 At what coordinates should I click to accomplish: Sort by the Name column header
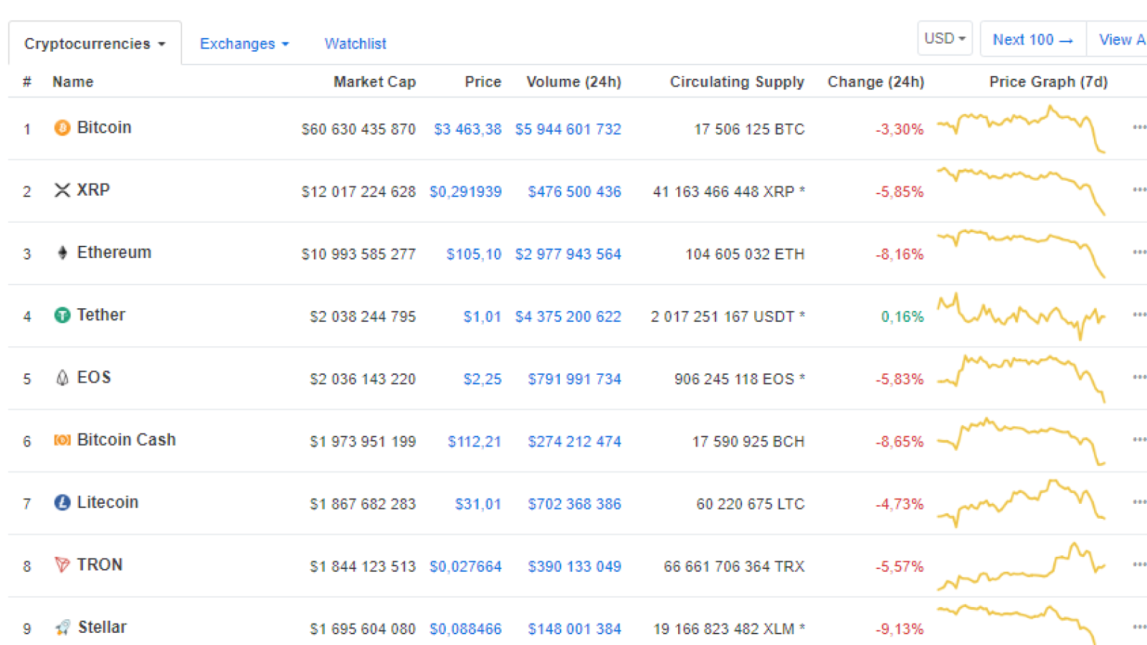tap(73, 82)
